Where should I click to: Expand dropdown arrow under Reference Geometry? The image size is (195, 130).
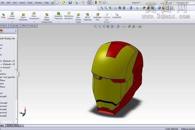point(69,22)
